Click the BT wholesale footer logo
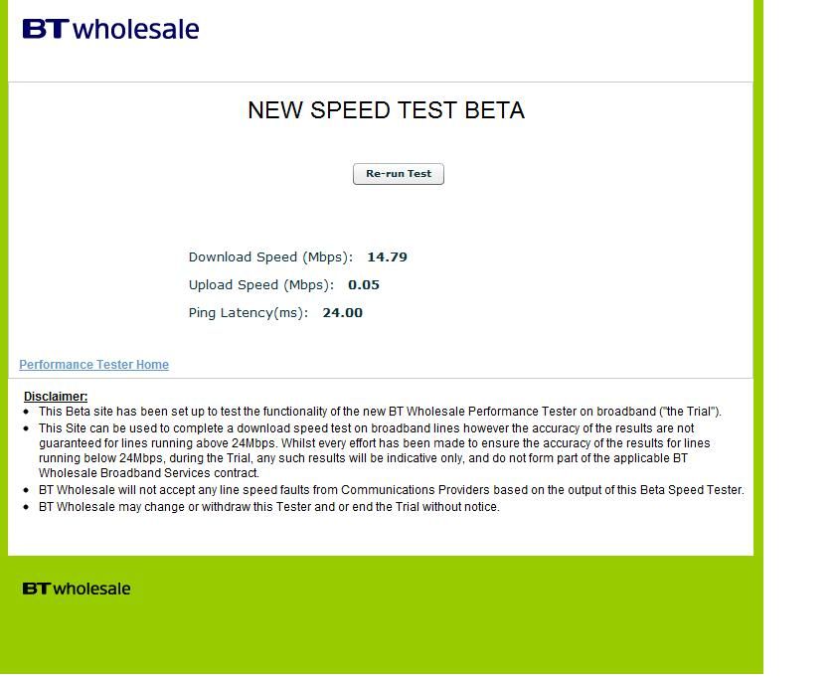The height and width of the screenshot is (677, 835). pyautogui.click(x=77, y=589)
